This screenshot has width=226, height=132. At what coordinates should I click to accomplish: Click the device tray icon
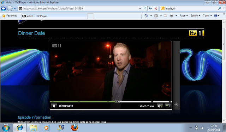point(196,128)
